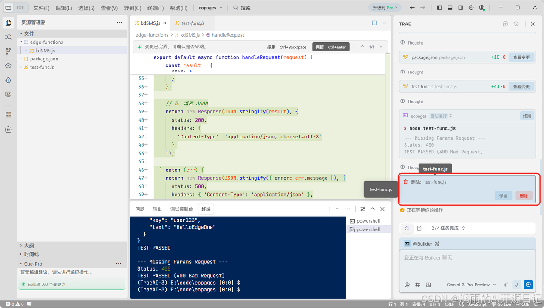Close the TRAE side panel
The width and height of the screenshot is (544, 308).
(x=533, y=24)
